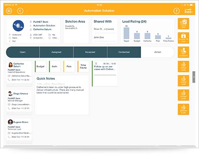Viewport: 199px width, 155px height.
Task: Open the Pain rating tile
Action: pyautogui.click(x=69, y=67)
